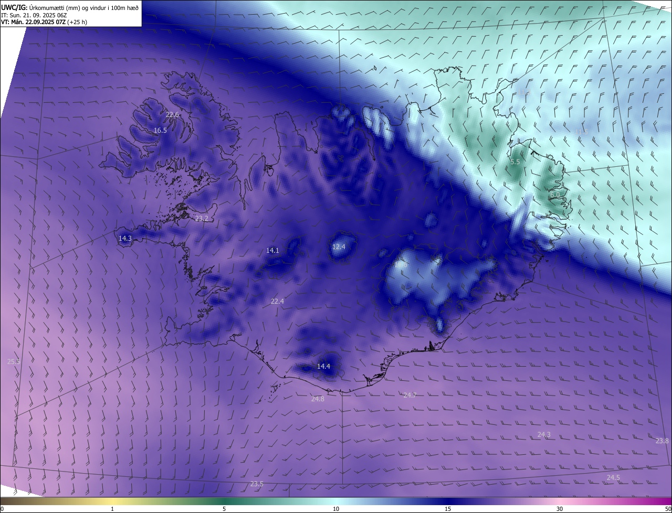Click the 14.3 value on the western peninsula
The width and height of the screenshot is (672, 513).
(x=125, y=238)
